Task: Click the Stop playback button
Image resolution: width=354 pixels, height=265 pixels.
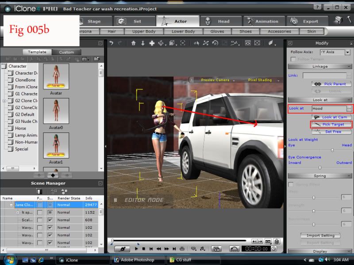Action: pos(144,249)
